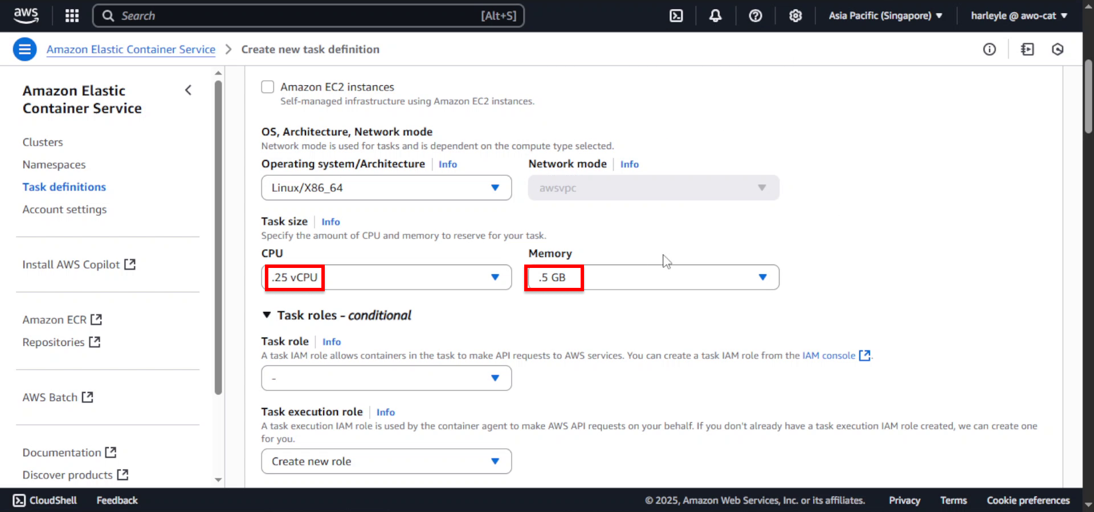Click the CloudShell icon in the footer
1094x512 pixels.
[x=19, y=500]
